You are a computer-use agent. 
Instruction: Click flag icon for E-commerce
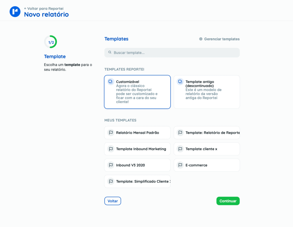pyautogui.click(x=180, y=165)
